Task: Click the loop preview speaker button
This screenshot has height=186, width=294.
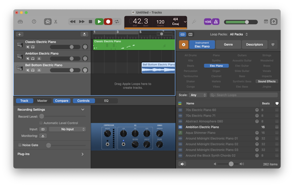Action: (x=182, y=164)
